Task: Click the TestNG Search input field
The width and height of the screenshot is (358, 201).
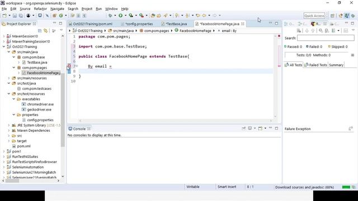Action: pyautogui.click(x=326, y=38)
